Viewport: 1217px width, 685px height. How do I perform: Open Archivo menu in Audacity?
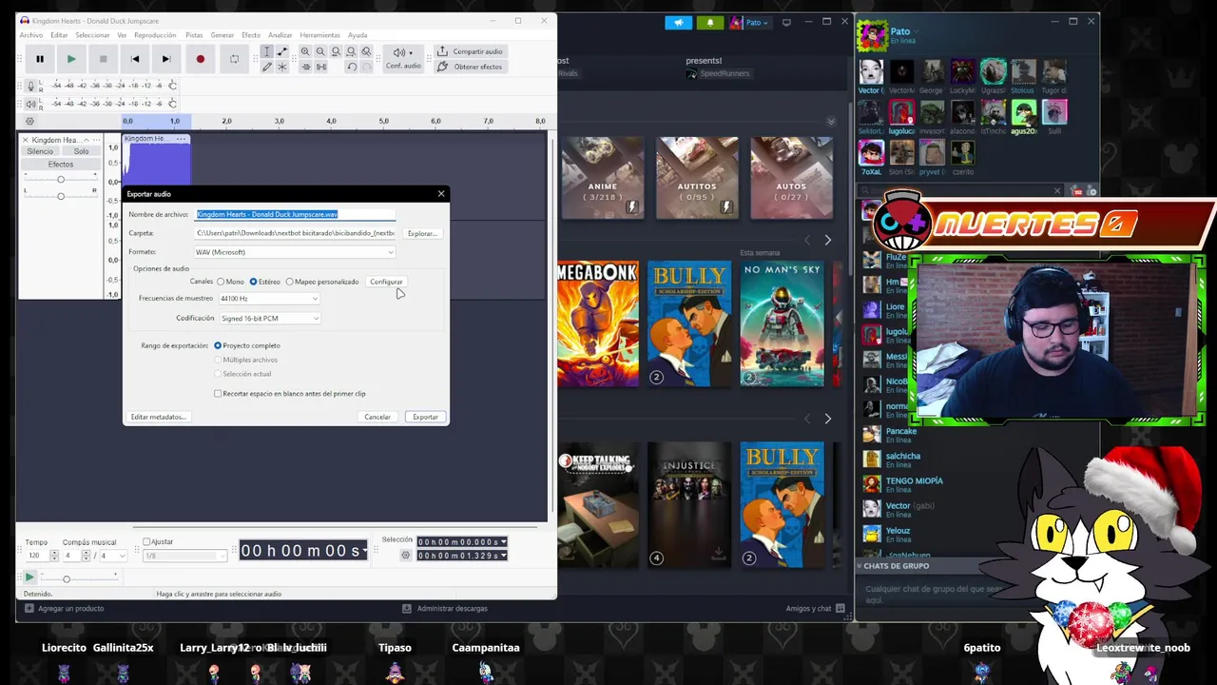pos(31,35)
